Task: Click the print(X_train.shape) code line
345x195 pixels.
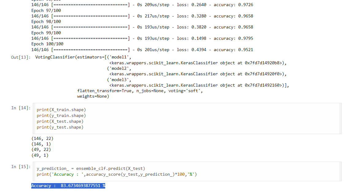Action: click(61, 110)
